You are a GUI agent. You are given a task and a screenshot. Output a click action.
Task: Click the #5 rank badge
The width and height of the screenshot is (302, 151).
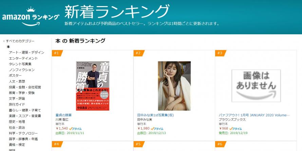click(139, 144)
